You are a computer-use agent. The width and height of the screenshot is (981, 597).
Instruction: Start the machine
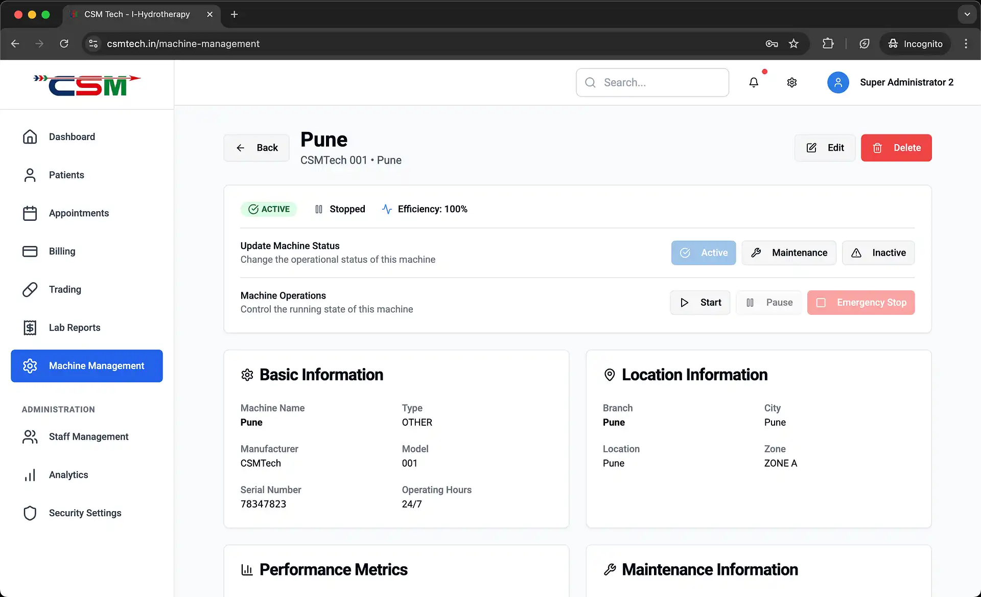[700, 303]
